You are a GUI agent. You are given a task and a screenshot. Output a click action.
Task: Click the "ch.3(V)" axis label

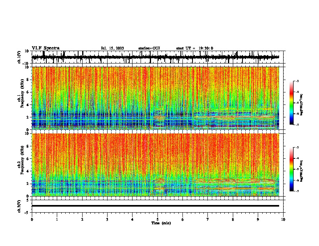coord(19,206)
